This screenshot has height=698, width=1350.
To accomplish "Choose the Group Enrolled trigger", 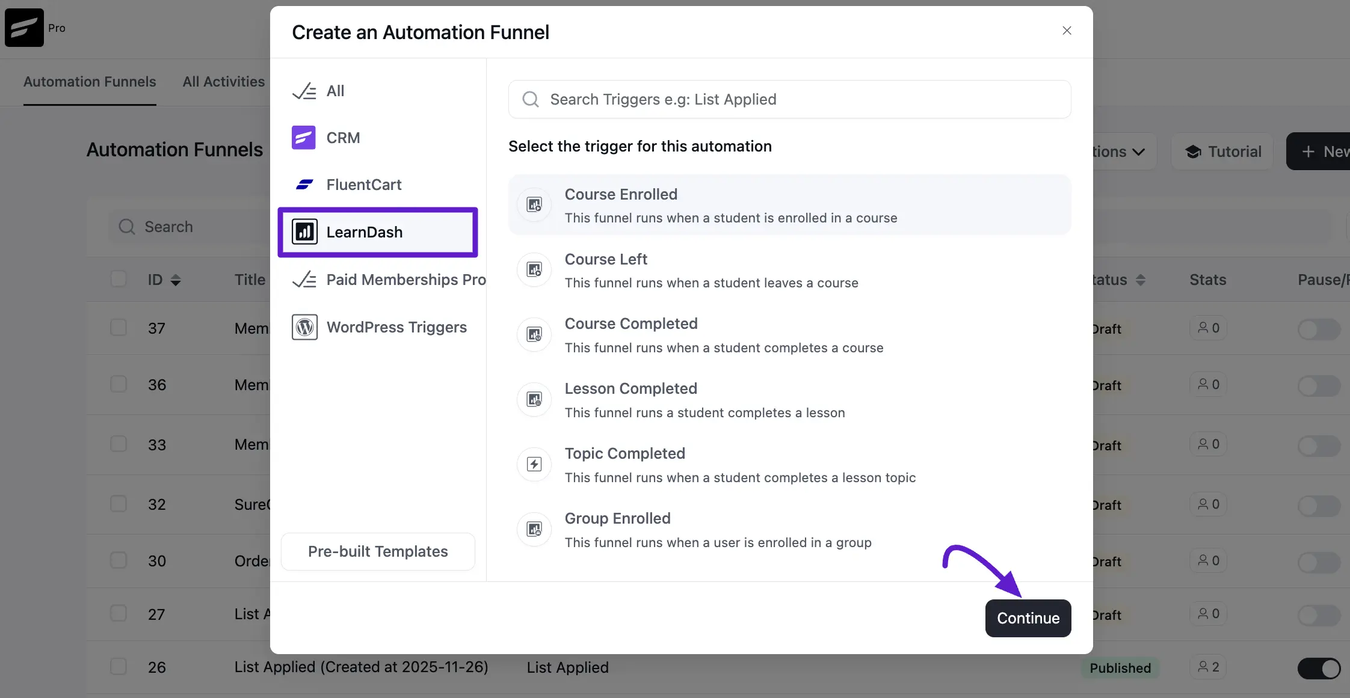I will [x=789, y=530].
